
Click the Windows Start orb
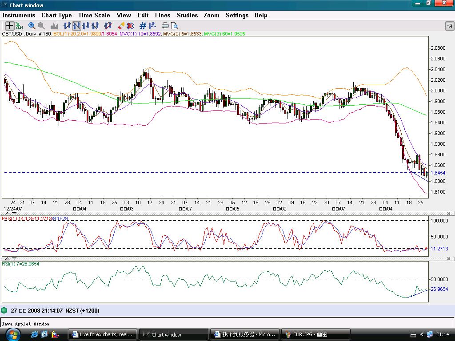click(x=13, y=335)
